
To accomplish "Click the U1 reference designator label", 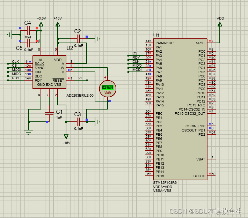I will click(x=156, y=36).
